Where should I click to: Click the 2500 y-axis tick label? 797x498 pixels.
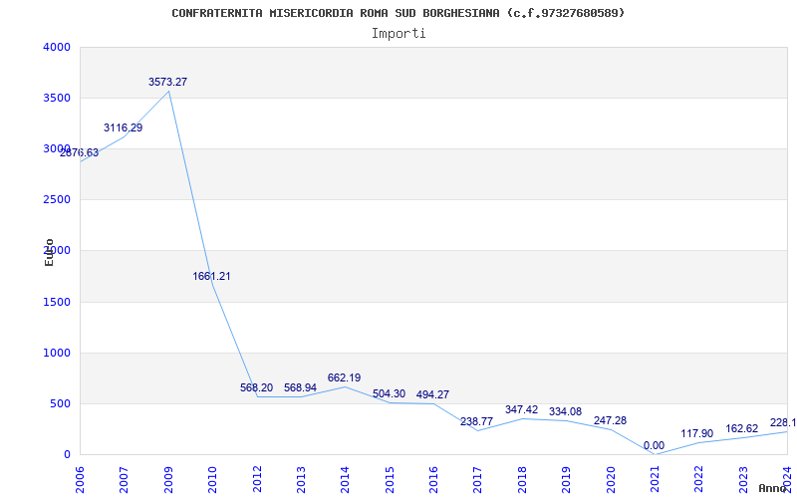click(x=57, y=200)
